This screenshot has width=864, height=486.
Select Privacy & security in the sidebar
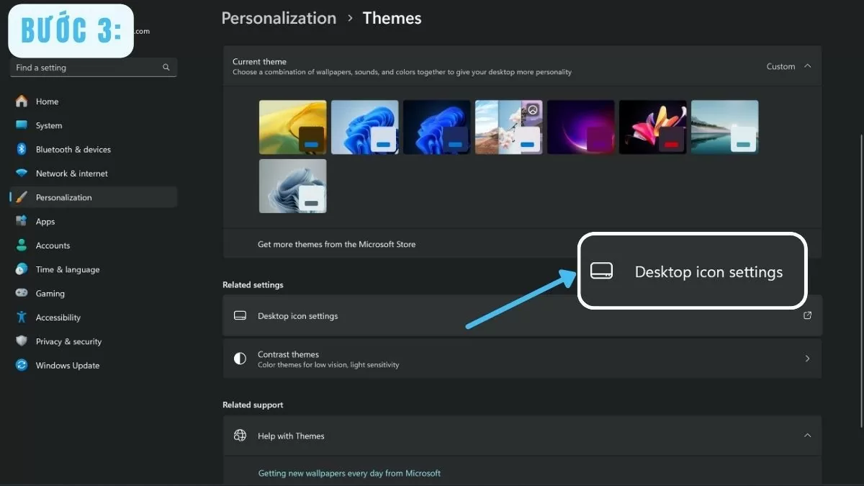68,341
